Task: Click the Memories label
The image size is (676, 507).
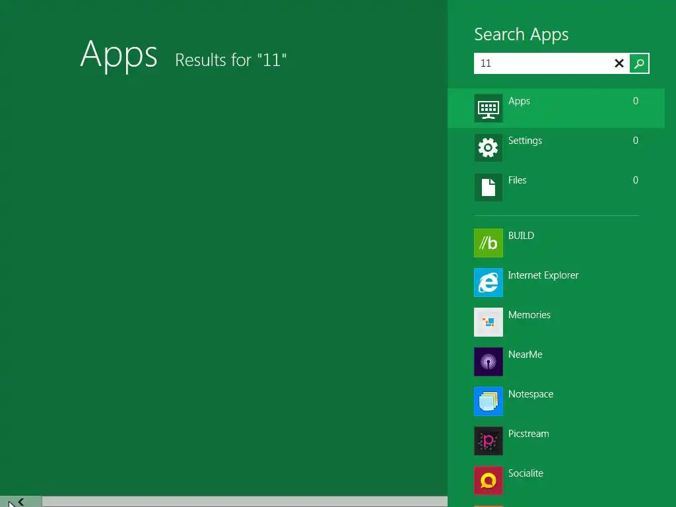Action: click(529, 315)
